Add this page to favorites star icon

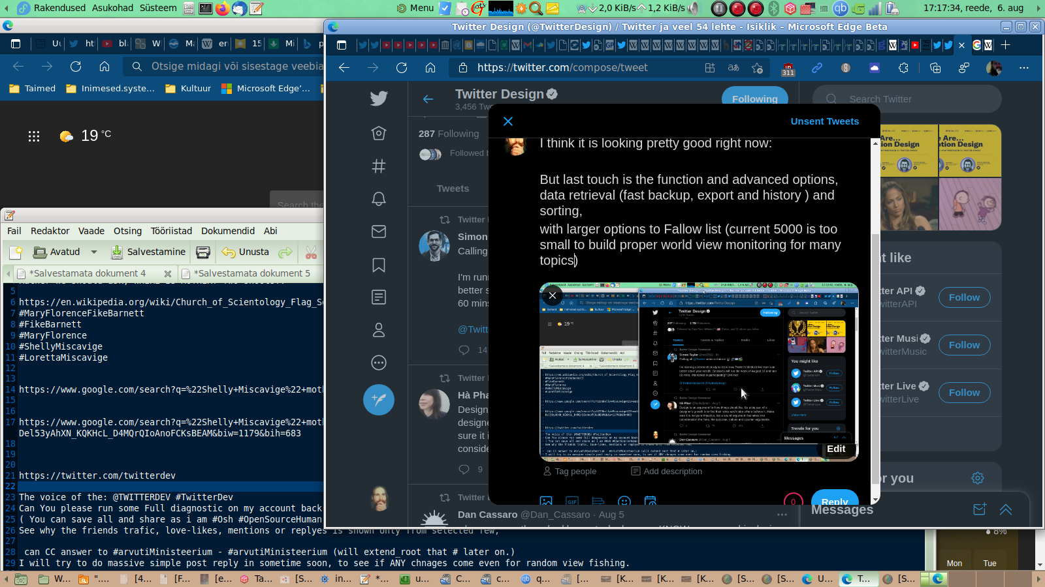[x=758, y=68]
